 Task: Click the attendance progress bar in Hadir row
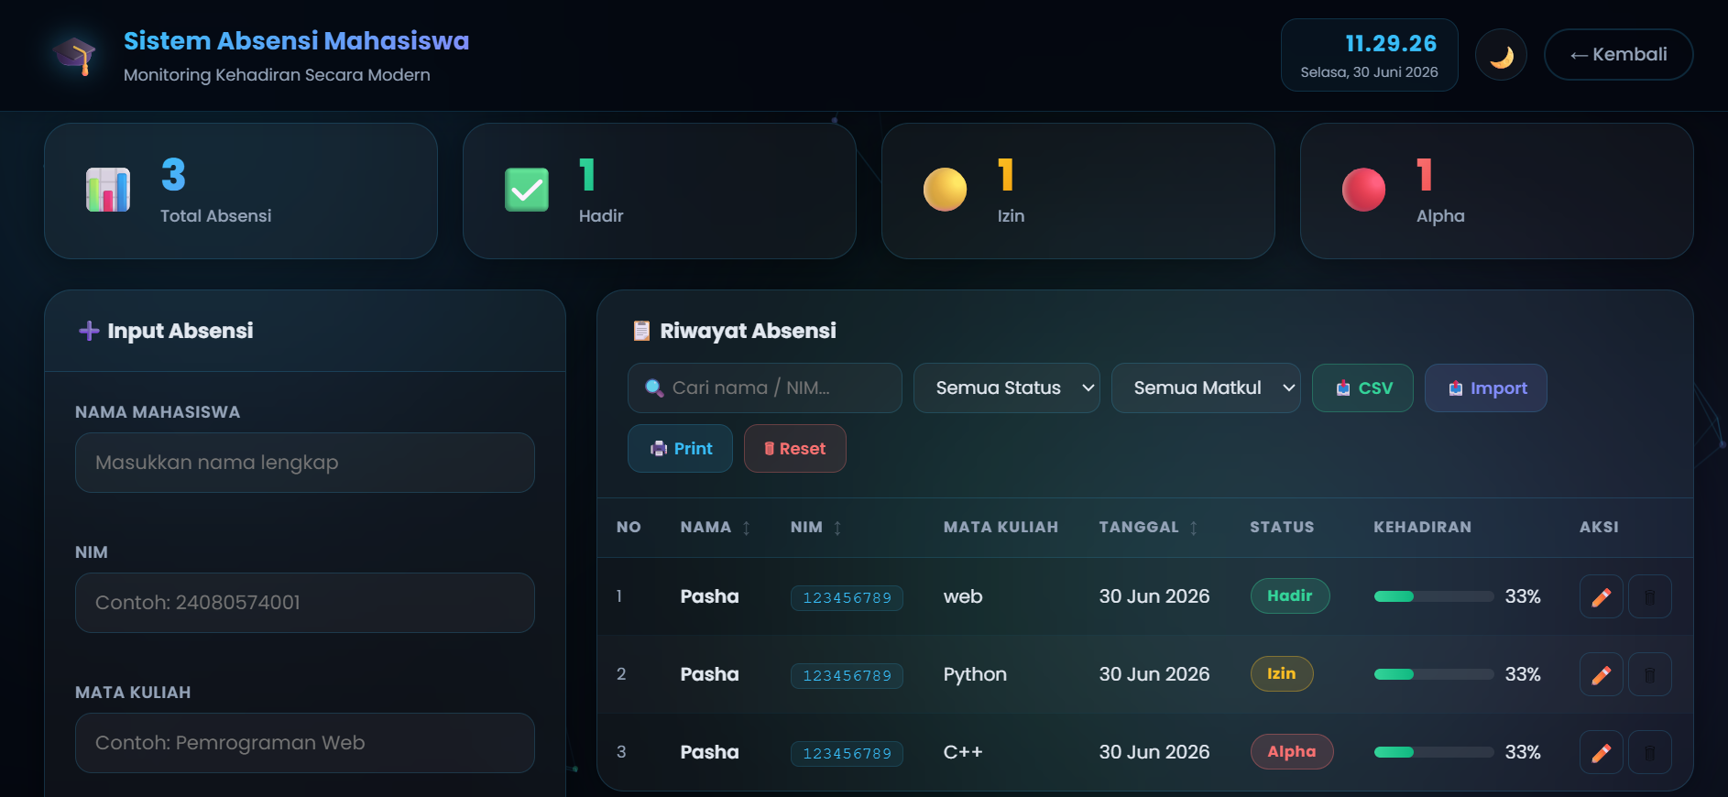coord(1434,596)
